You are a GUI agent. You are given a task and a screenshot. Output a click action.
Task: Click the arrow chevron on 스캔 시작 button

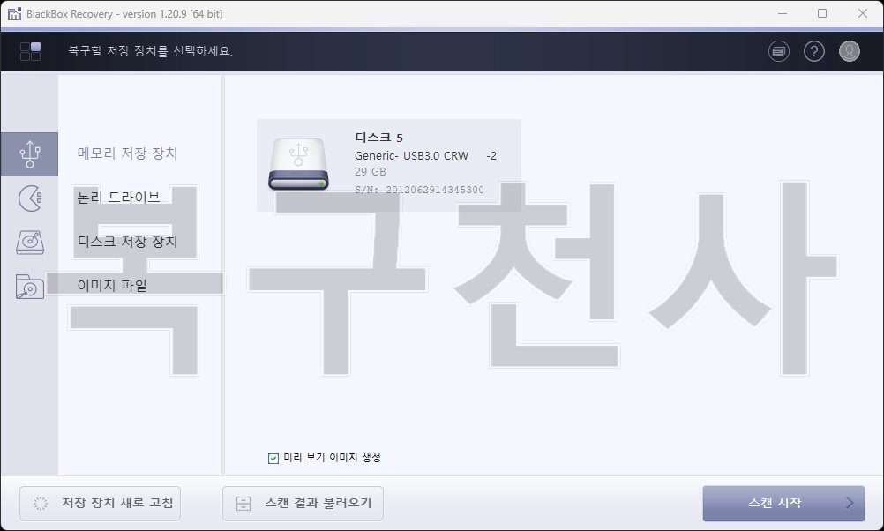tap(850, 504)
